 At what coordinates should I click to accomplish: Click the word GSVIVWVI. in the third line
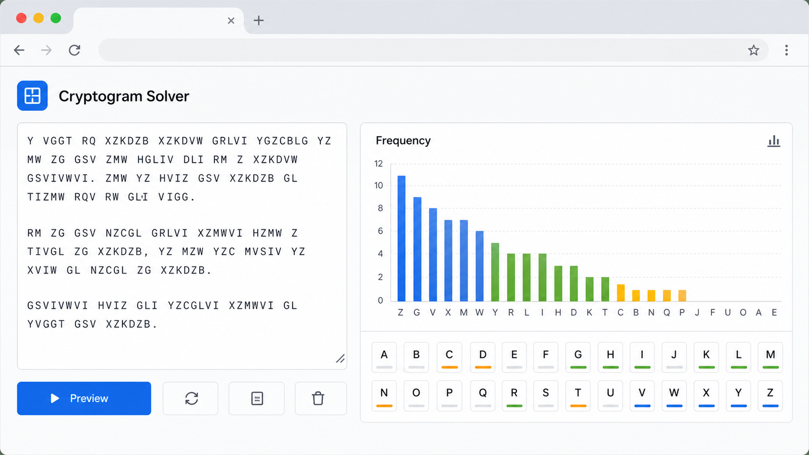click(61, 178)
